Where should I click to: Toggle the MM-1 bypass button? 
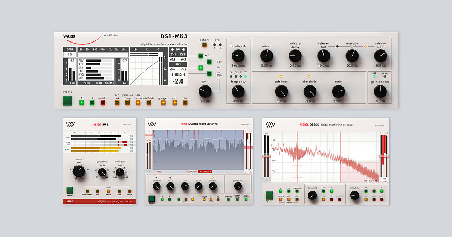click(x=70, y=190)
